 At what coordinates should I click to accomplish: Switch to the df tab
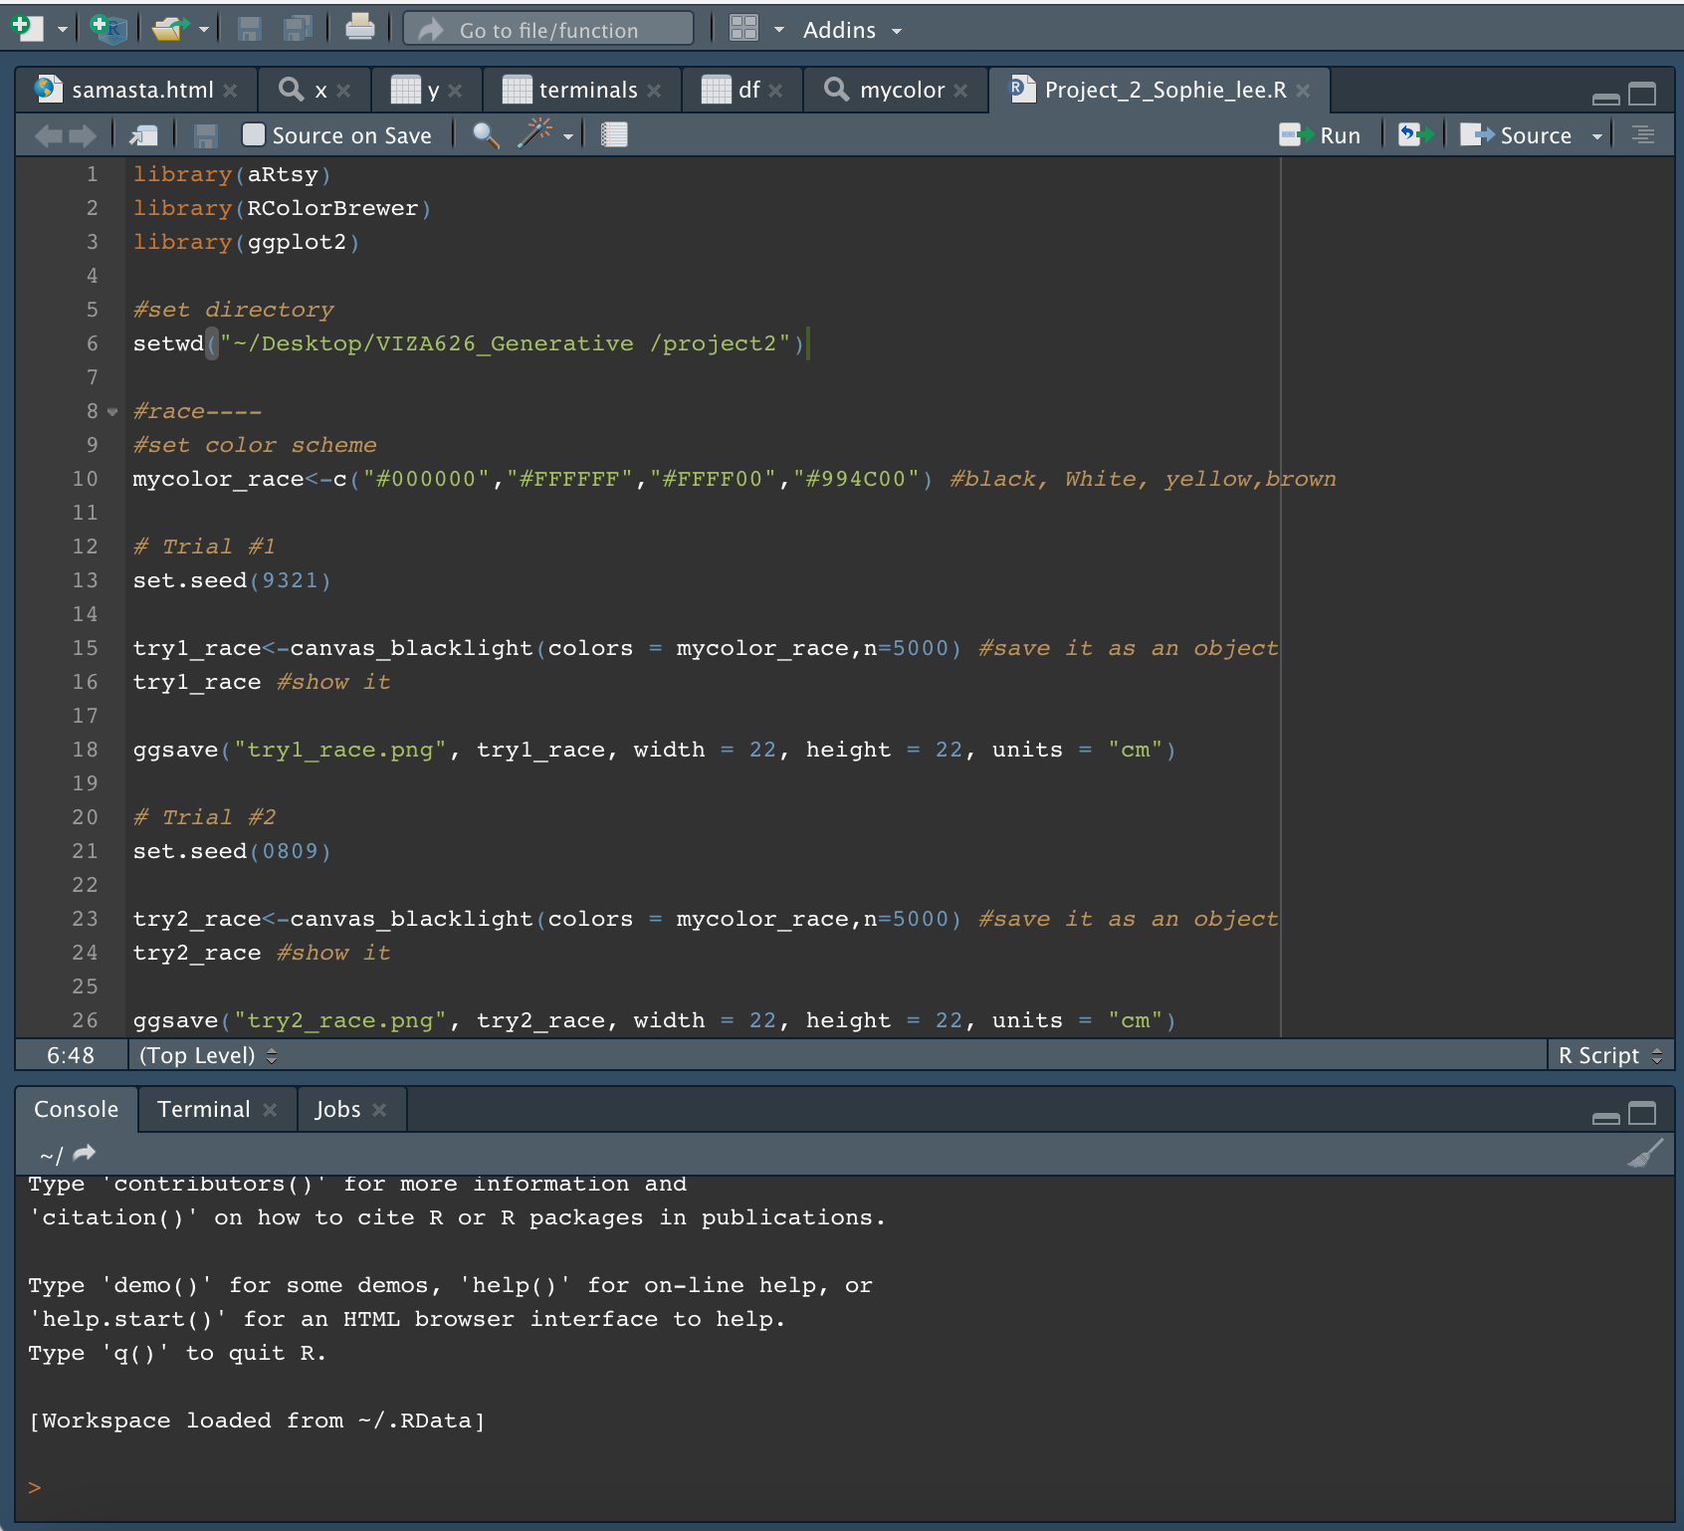coord(749,91)
